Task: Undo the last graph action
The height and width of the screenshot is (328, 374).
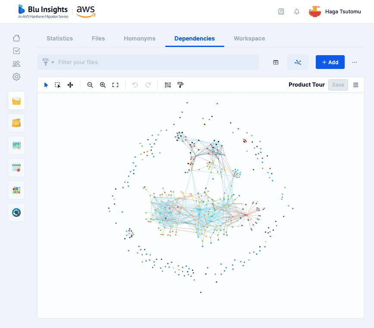Action: tap(135, 85)
